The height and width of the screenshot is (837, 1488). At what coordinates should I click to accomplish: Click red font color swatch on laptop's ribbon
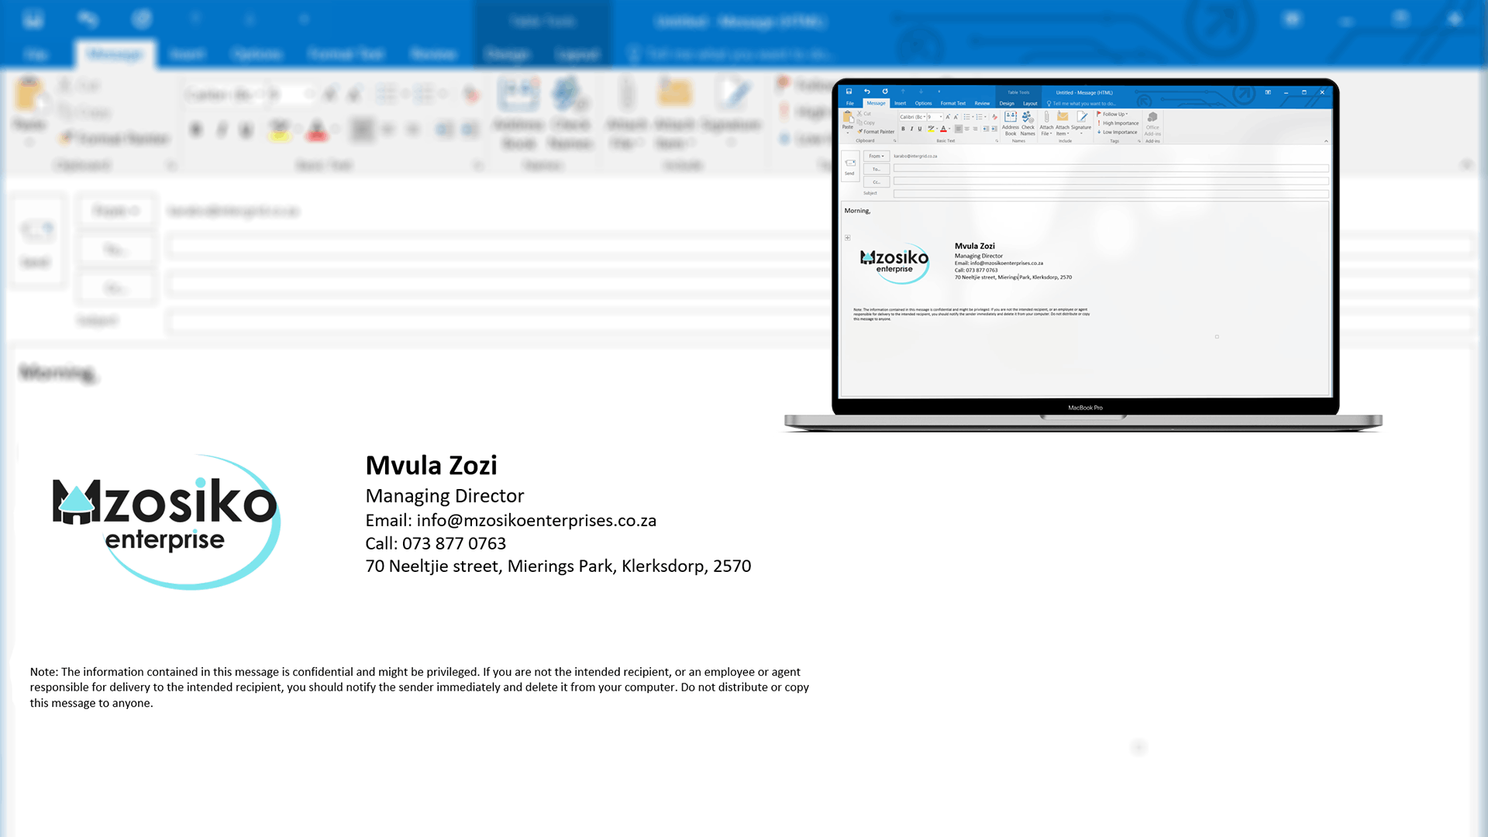click(x=943, y=129)
